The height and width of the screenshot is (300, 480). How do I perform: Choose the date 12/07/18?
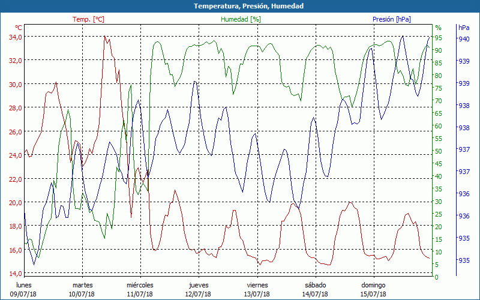(198, 295)
